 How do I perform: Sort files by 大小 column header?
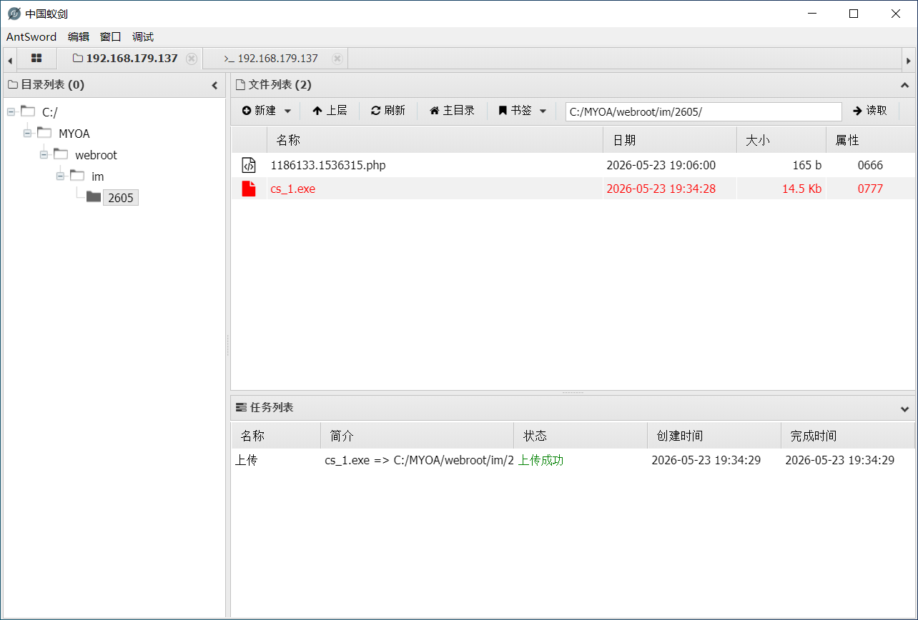(x=781, y=141)
